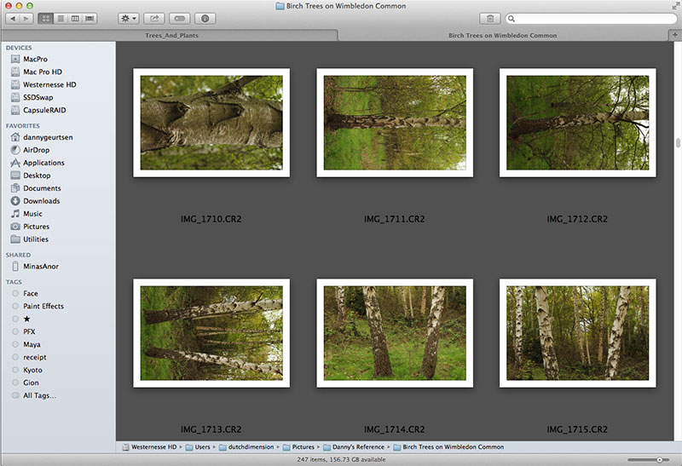Filter by the Face tag
Viewport: 682px width, 466px height.
(x=30, y=293)
